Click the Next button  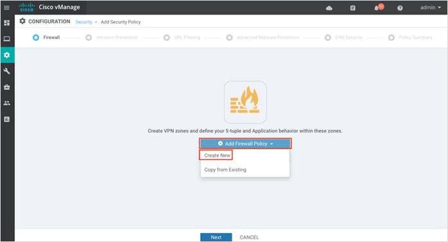(216, 237)
